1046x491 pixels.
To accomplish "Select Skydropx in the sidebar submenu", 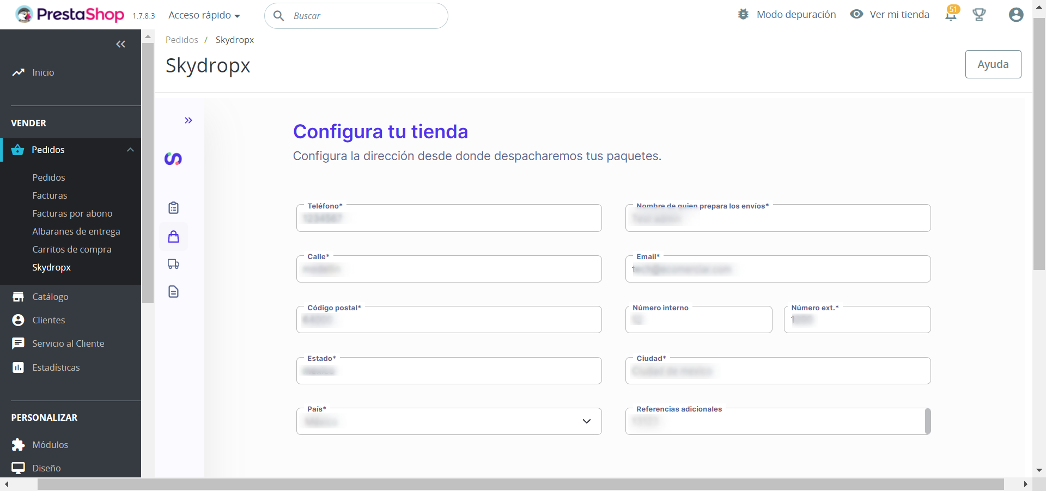I will coord(52,267).
